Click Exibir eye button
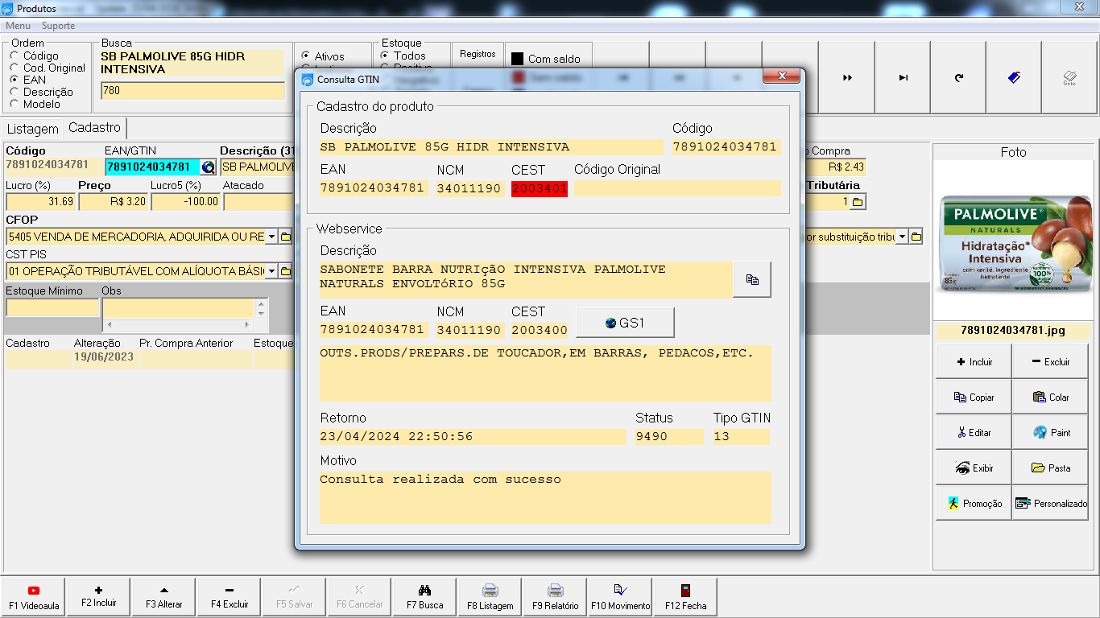This screenshot has height=618, width=1100. coord(974,468)
